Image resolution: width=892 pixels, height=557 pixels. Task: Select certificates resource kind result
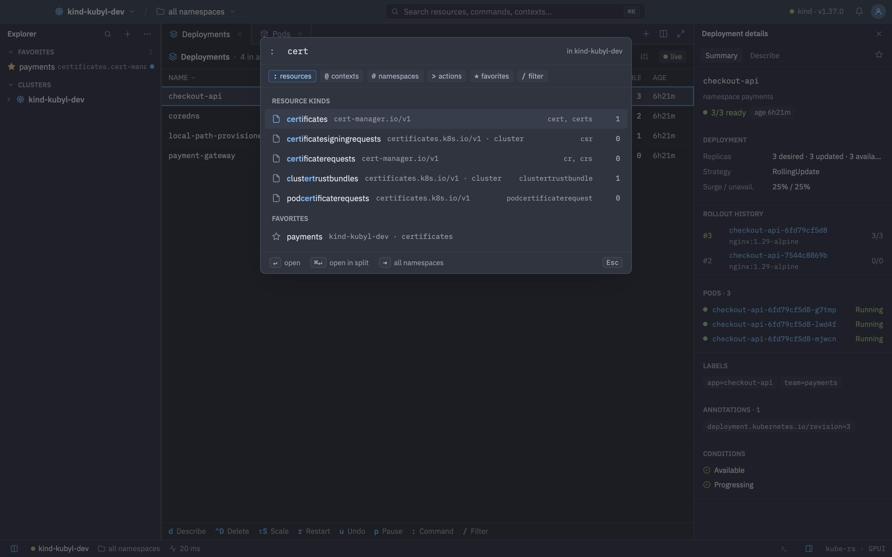pyautogui.click(x=446, y=119)
